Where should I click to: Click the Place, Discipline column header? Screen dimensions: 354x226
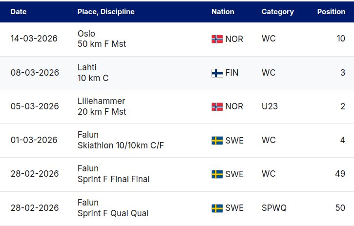point(106,12)
